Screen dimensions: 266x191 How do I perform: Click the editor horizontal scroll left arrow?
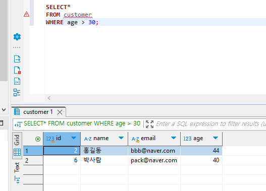[49, 98]
